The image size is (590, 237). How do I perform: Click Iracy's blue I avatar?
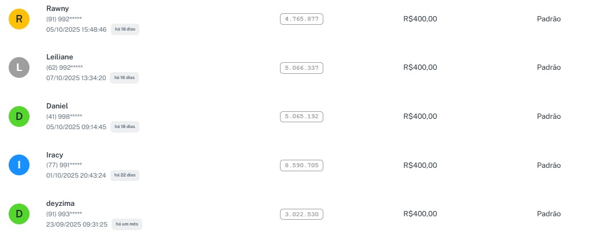[19, 165]
